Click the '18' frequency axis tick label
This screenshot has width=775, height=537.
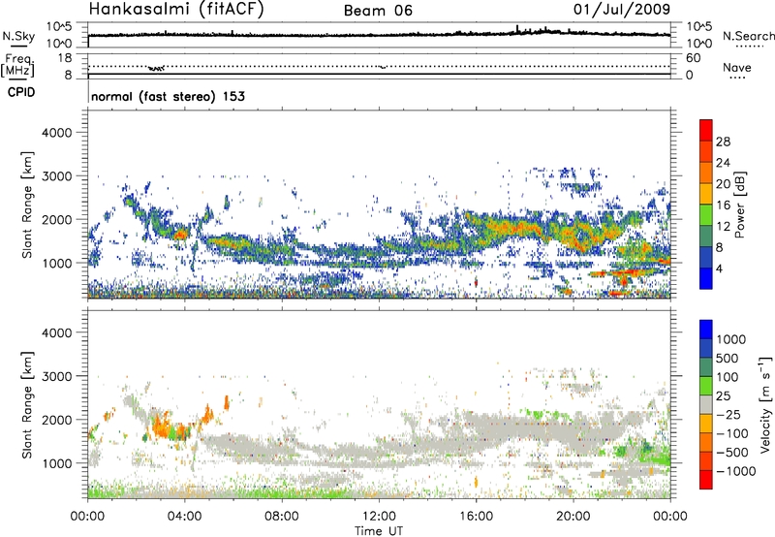point(65,58)
